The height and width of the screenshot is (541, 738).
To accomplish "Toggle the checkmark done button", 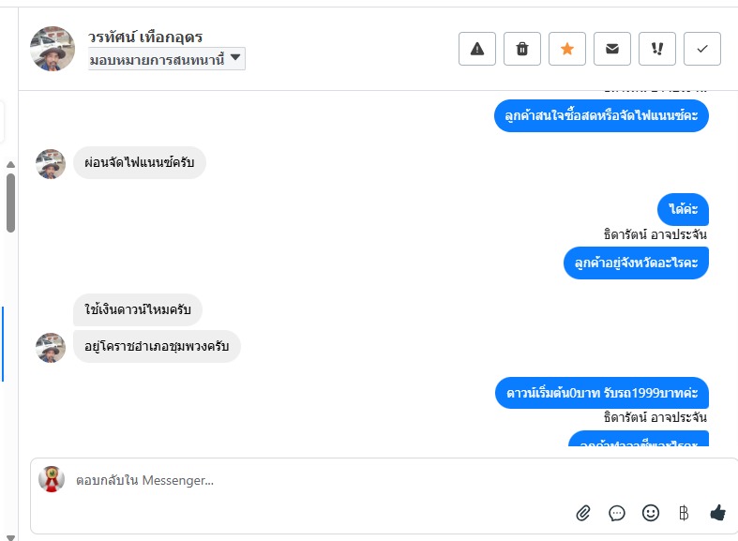I will point(701,49).
